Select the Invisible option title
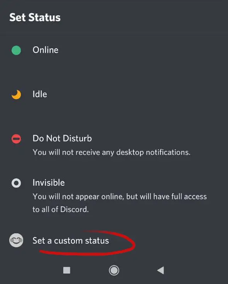The image size is (228, 284). (x=49, y=183)
